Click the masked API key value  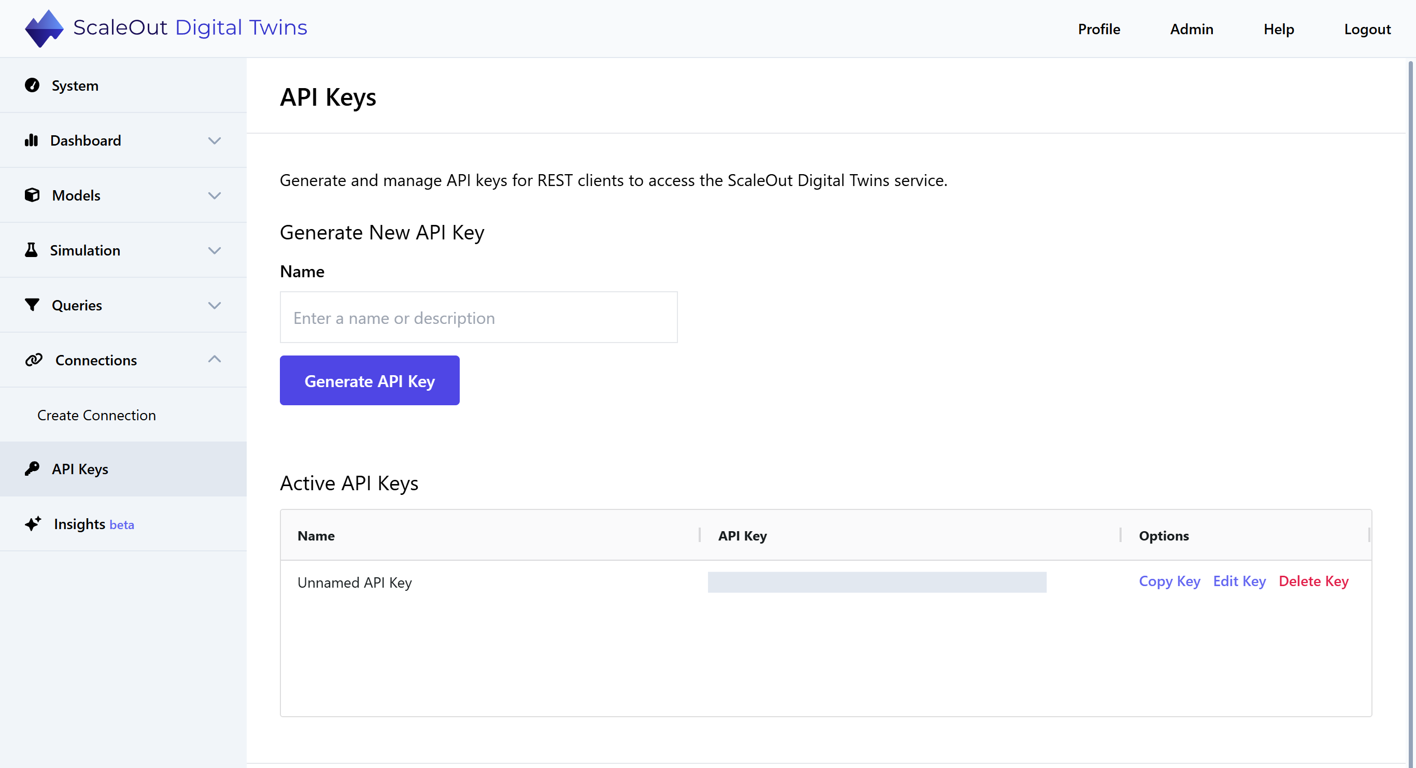pos(877,582)
